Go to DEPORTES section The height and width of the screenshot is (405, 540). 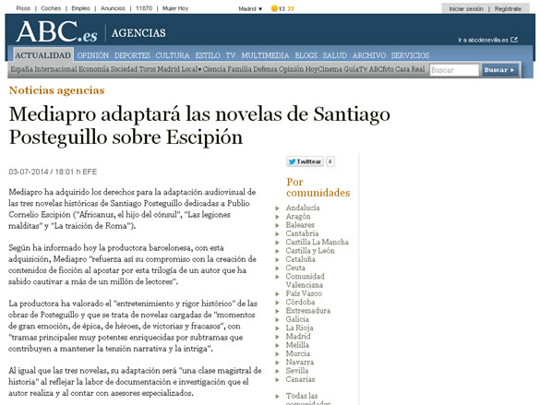(132, 55)
